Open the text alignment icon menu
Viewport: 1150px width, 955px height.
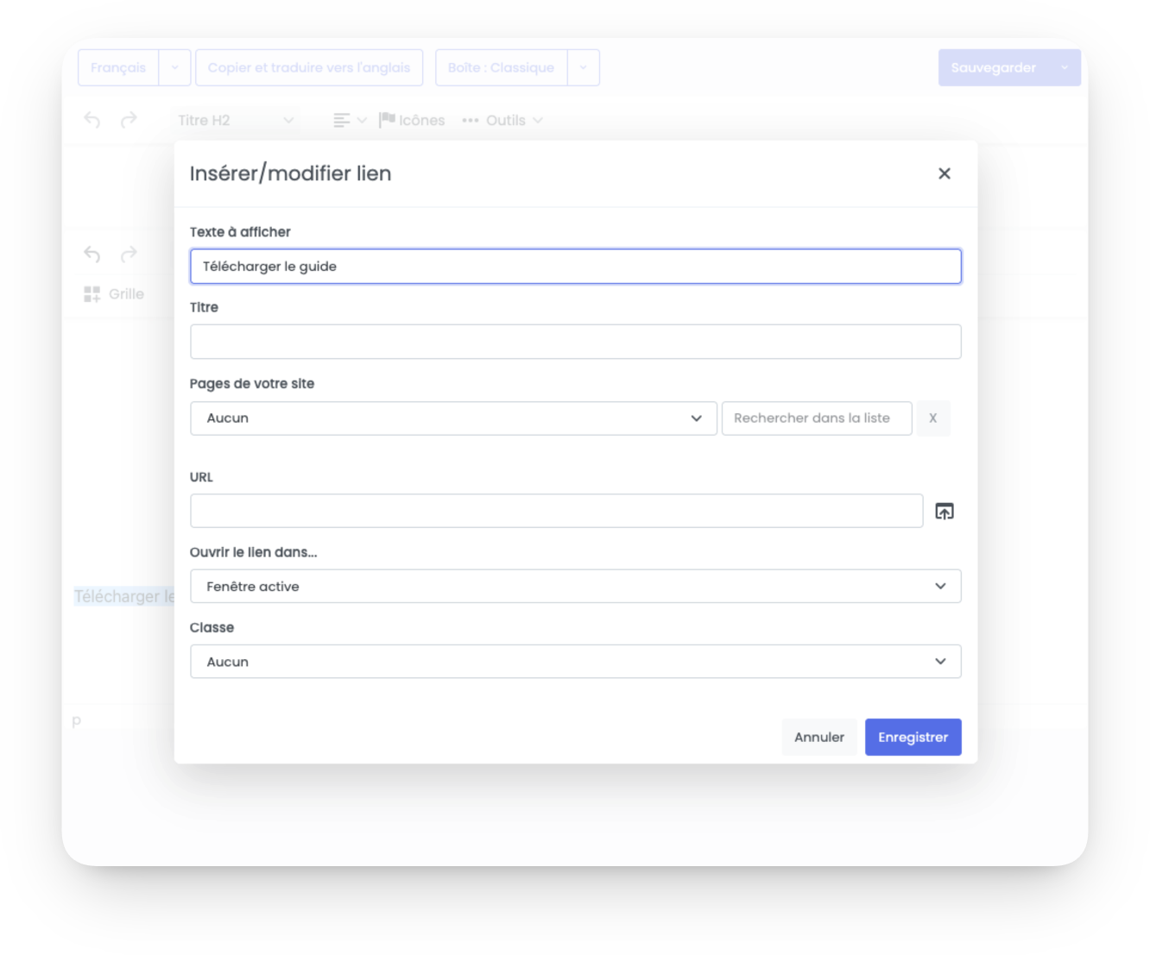(x=350, y=120)
